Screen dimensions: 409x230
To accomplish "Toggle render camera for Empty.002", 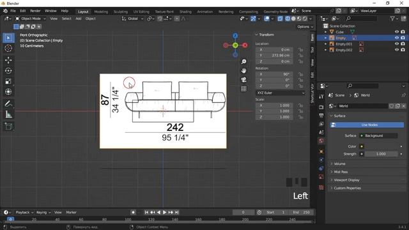I will (x=403, y=50).
